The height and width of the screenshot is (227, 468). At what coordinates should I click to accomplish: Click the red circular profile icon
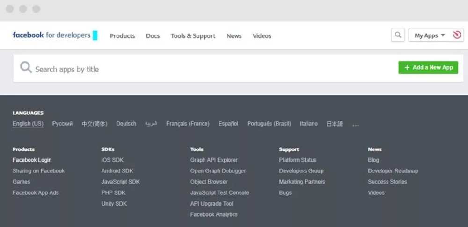pyautogui.click(x=457, y=35)
